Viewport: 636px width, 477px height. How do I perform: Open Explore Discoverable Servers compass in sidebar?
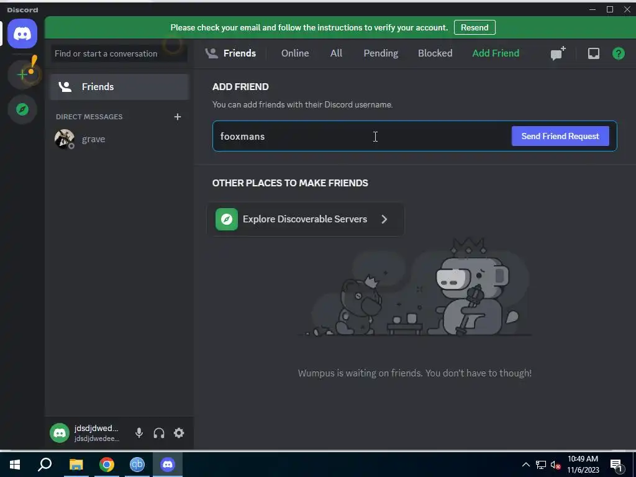(22, 109)
